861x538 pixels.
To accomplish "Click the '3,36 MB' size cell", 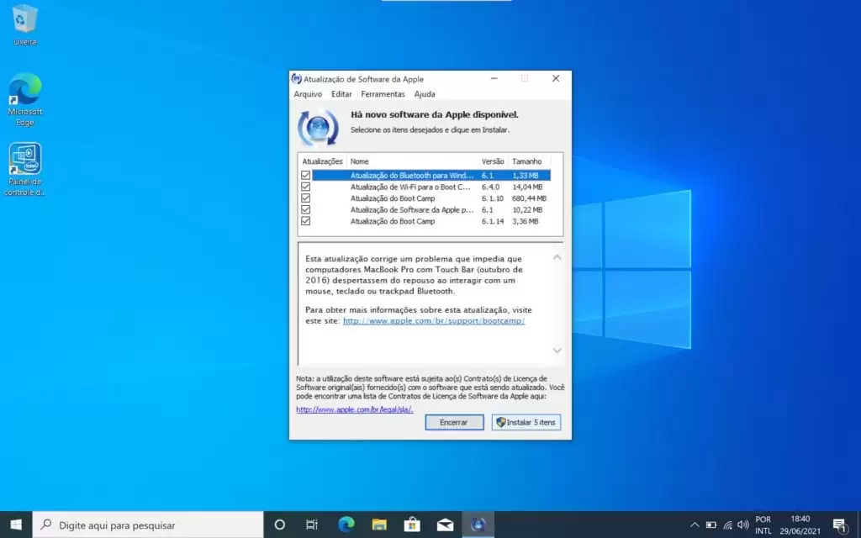I will 526,221.
